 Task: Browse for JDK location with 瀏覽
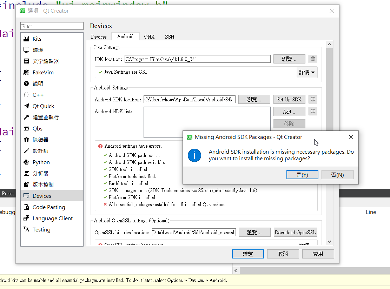[289, 59]
